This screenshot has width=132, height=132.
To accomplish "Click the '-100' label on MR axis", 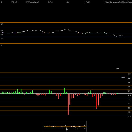I will coord(129,116).
